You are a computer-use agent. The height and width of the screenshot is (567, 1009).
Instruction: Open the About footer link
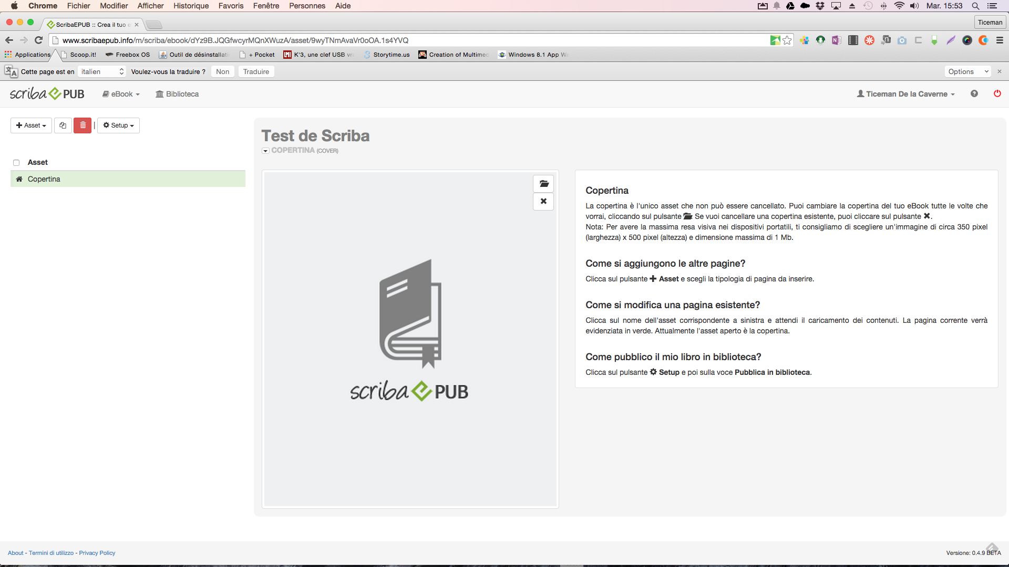[15, 553]
